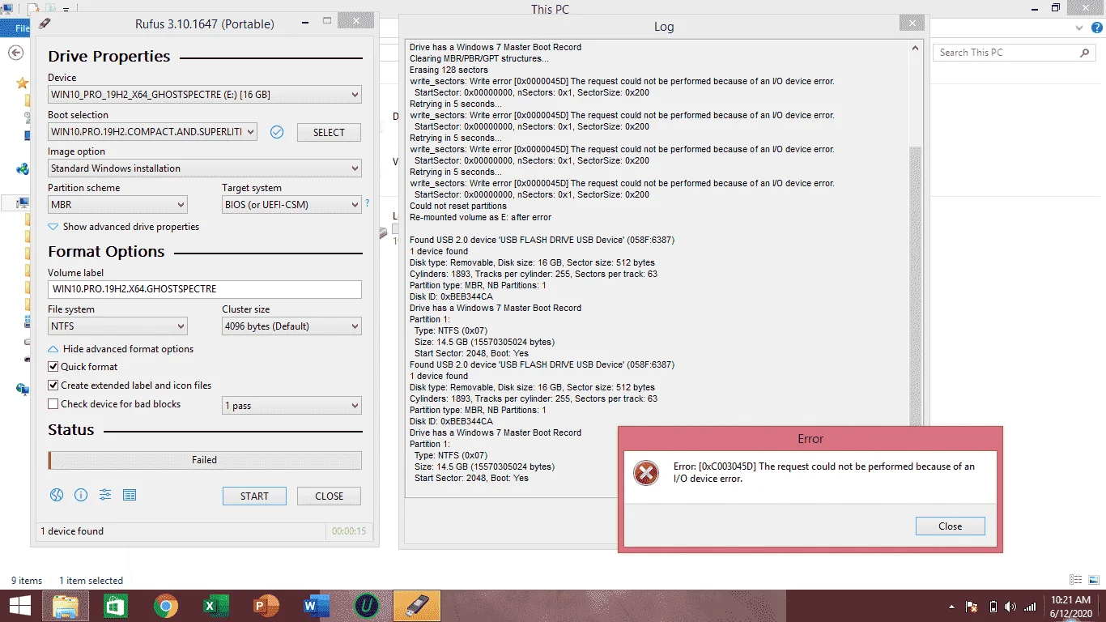This screenshot has width=1106, height=622.
Task: Open the Boot selection dropdown
Action: (x=152, y=132)
